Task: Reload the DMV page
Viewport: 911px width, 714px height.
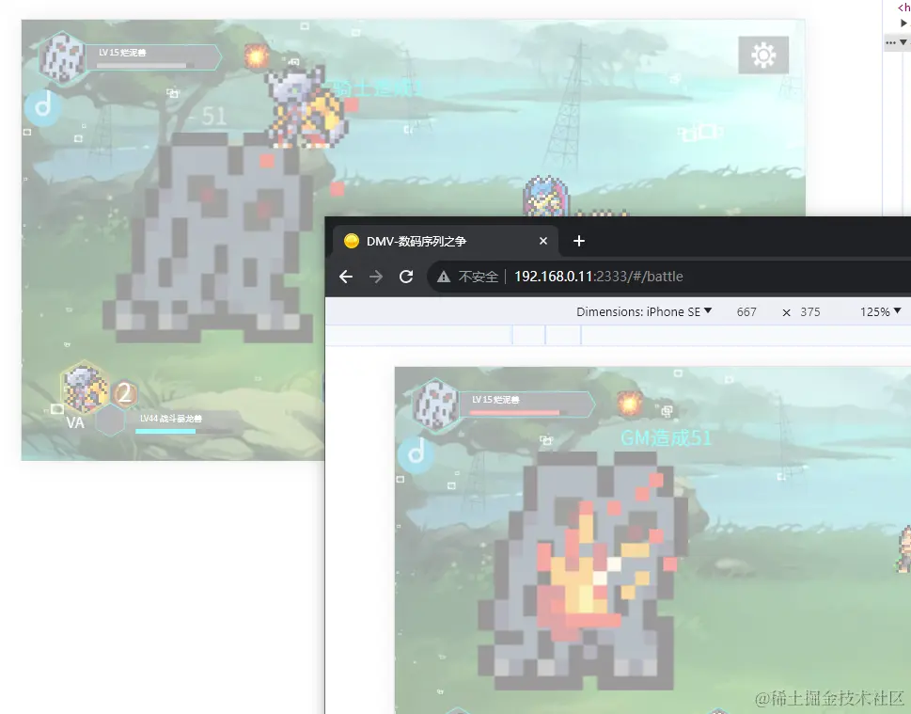Action: [406, 277]
